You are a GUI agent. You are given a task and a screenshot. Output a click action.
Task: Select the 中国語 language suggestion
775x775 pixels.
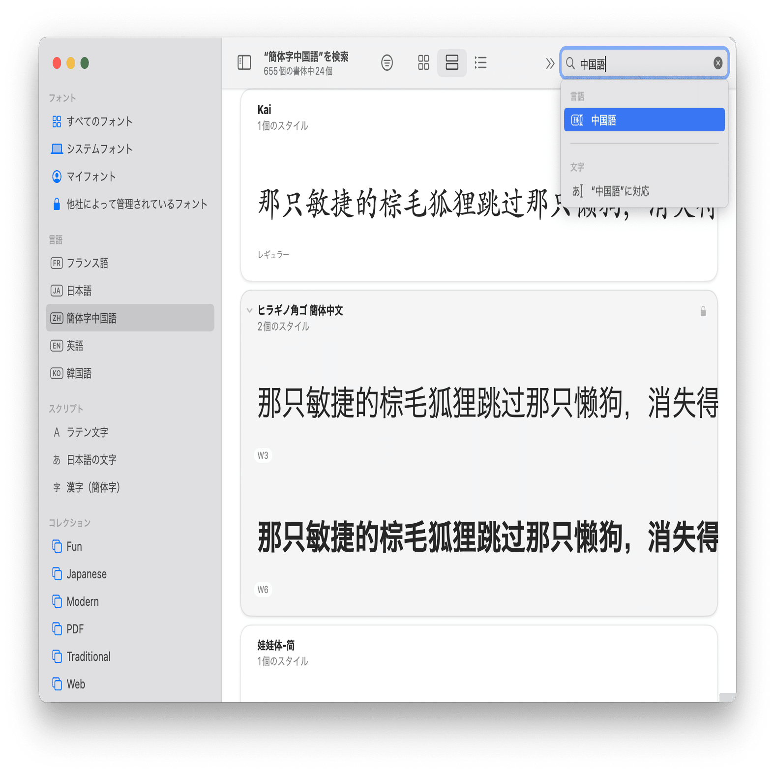[x=644, y=119]
